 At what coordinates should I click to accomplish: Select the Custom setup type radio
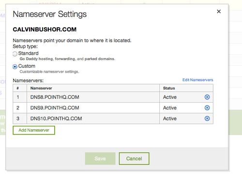tap(15, 67)
